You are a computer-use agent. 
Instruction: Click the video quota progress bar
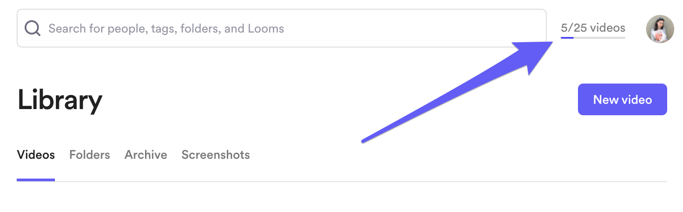point(592,38)
